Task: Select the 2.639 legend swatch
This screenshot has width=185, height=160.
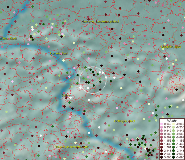Action: click(x=162, y=154)
